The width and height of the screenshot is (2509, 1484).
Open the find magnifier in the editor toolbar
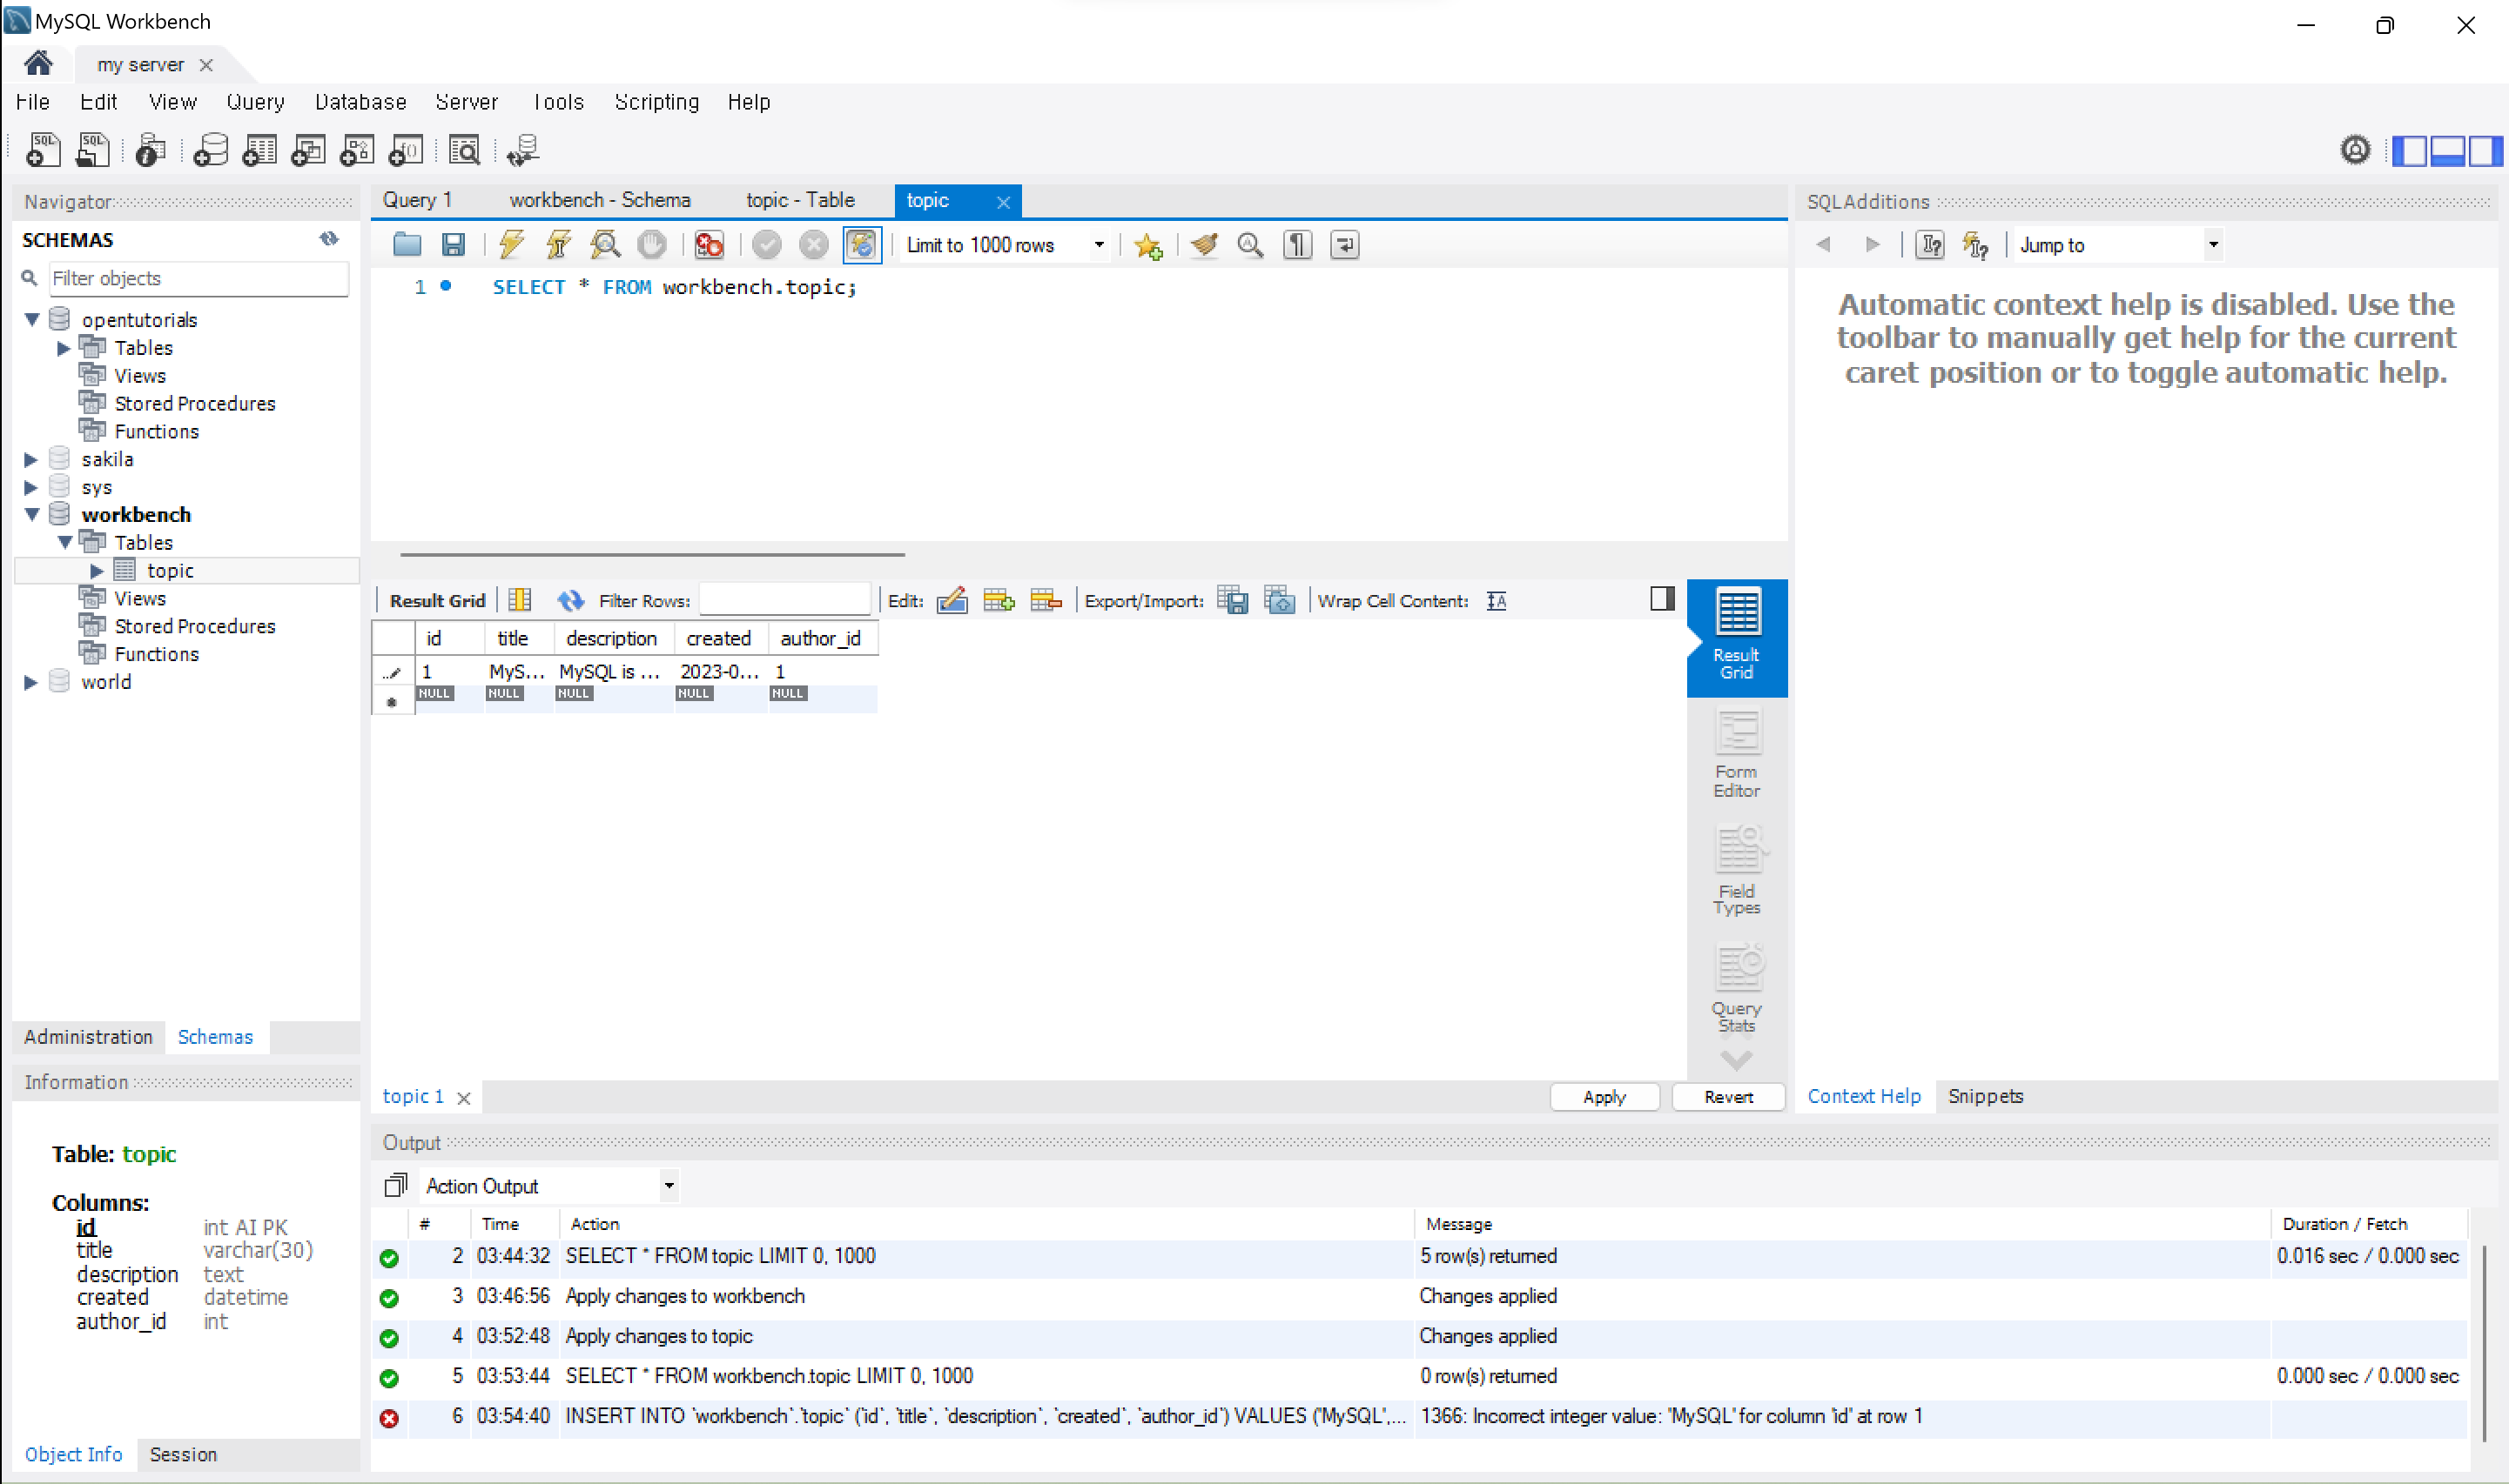[x=1250, y=244]
